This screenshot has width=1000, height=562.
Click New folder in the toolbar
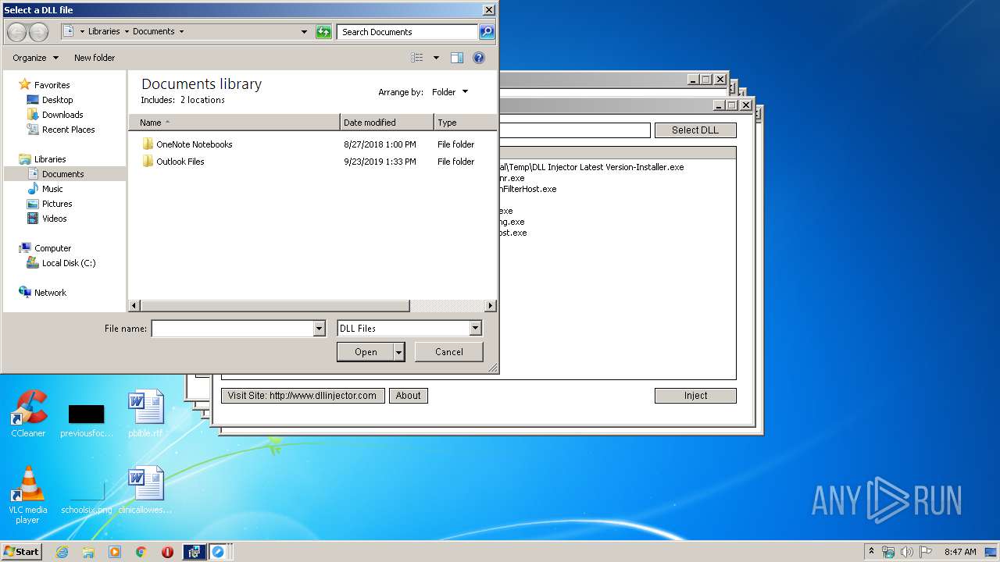pos(95,58)
